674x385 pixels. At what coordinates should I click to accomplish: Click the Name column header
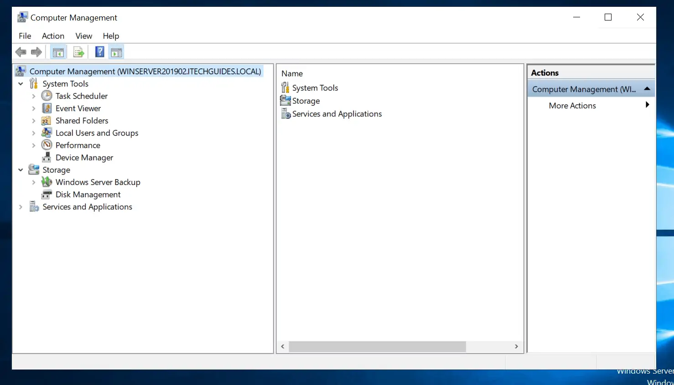[x=292, y=73]
